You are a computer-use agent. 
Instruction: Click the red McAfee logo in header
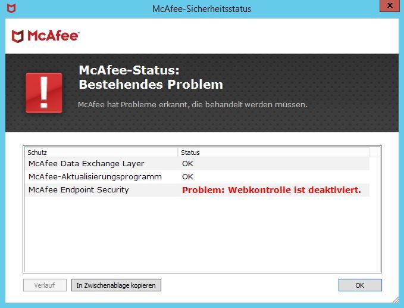click(45, 36)
